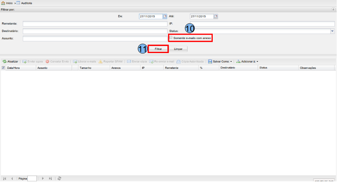Apply filter with Filtrar button

tap(158, 49)
